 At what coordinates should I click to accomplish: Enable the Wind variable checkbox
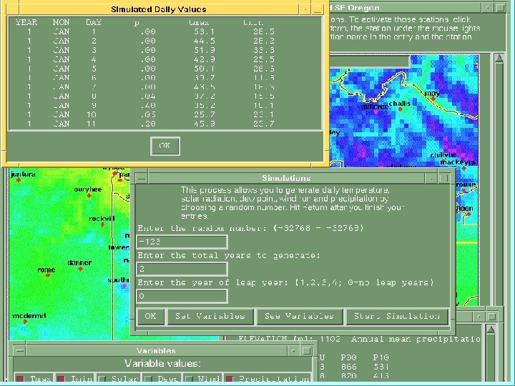(189, 379)
